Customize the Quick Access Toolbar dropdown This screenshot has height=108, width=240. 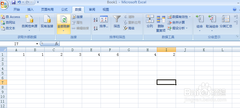coord(38,2)
